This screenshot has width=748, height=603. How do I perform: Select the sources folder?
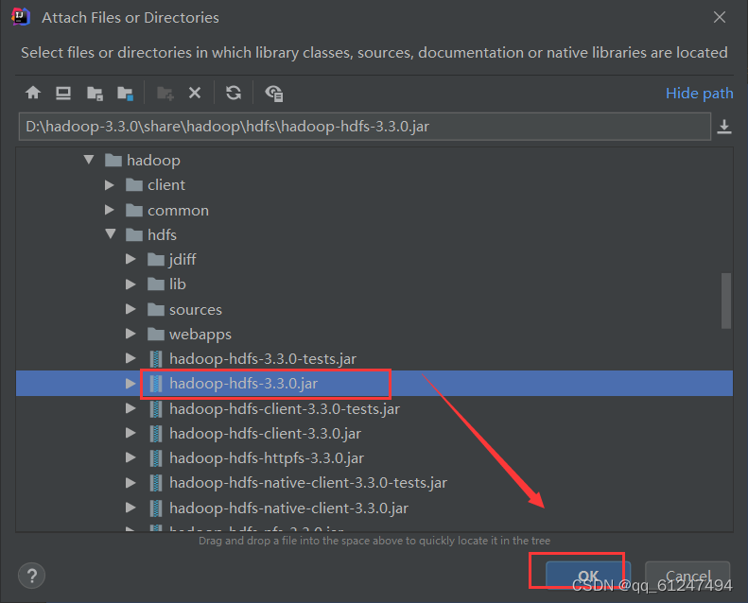pyautogui.click(x=184, y=309)
